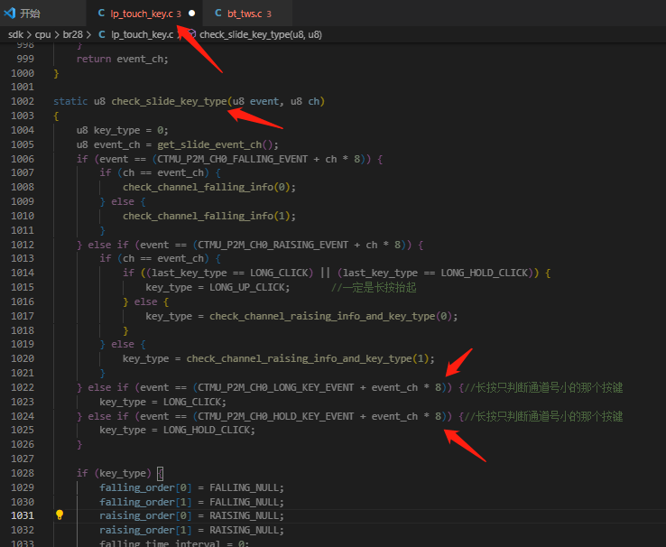Viewport: 666px width, 547px height.
Task: Switch to the lp_touch_key.c editor tab
Action: pos(144,14)
